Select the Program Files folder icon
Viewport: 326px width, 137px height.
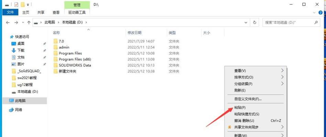(55, 53)
